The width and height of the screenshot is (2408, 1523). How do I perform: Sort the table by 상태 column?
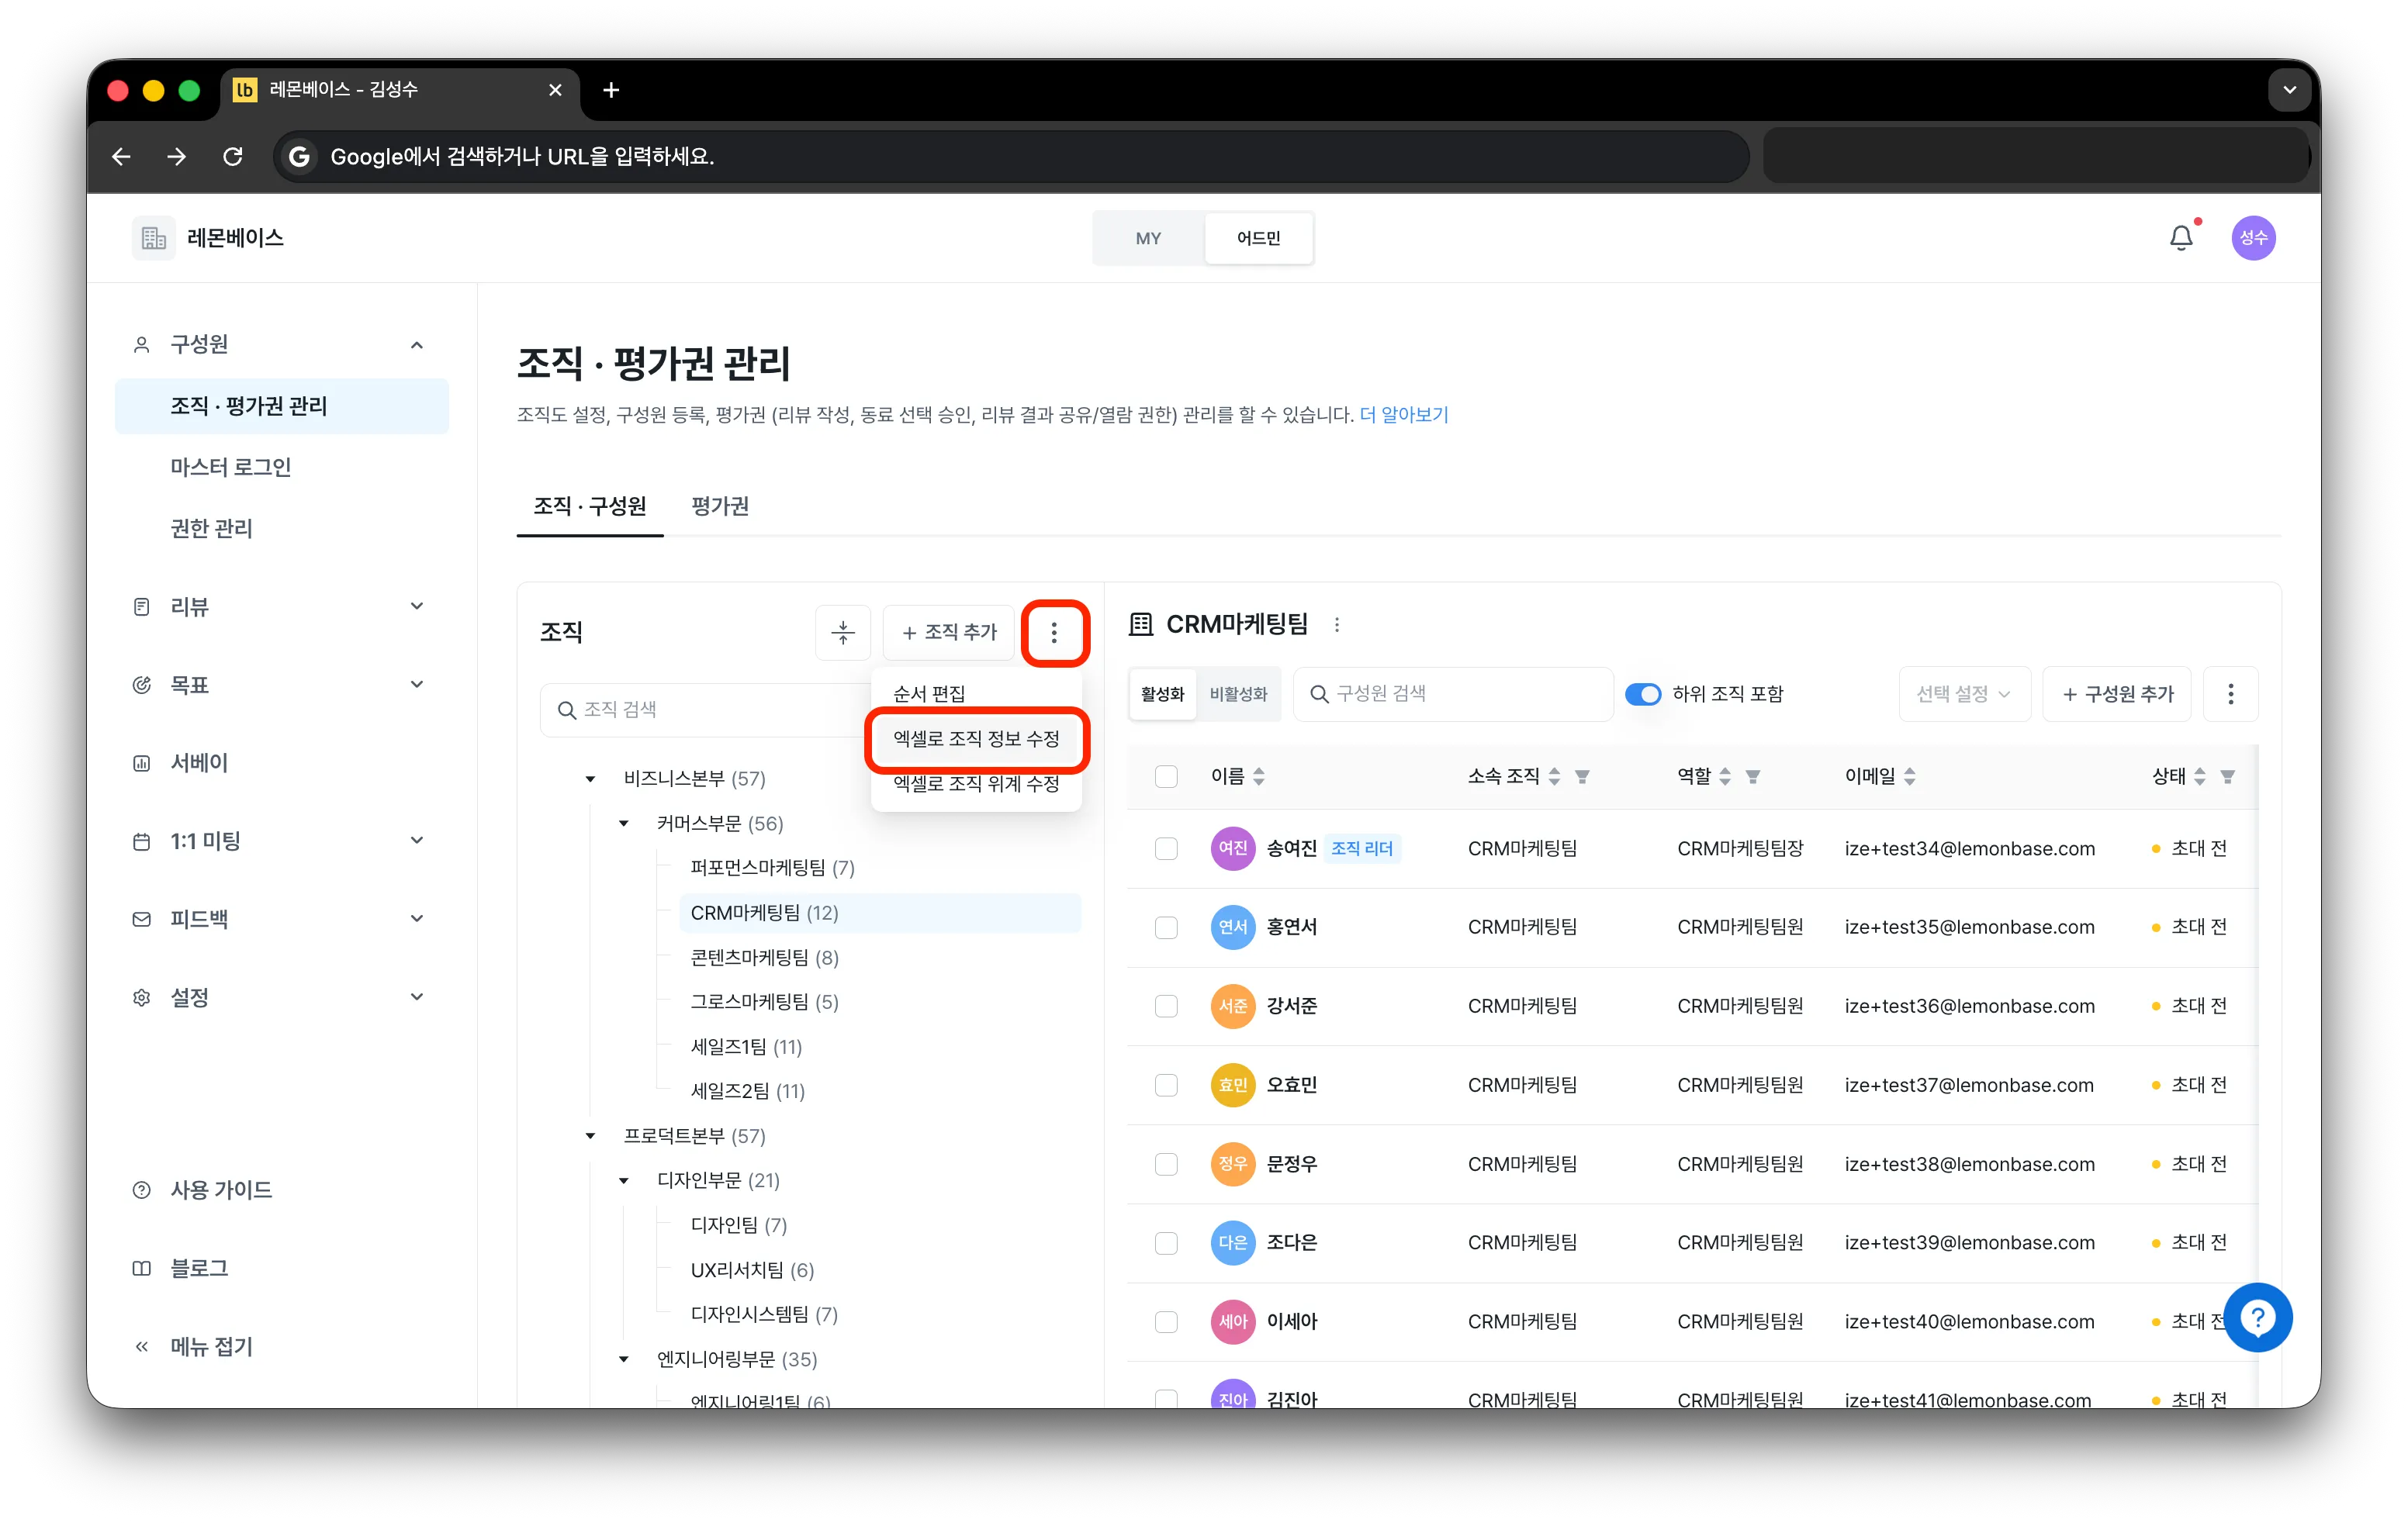2200,776
